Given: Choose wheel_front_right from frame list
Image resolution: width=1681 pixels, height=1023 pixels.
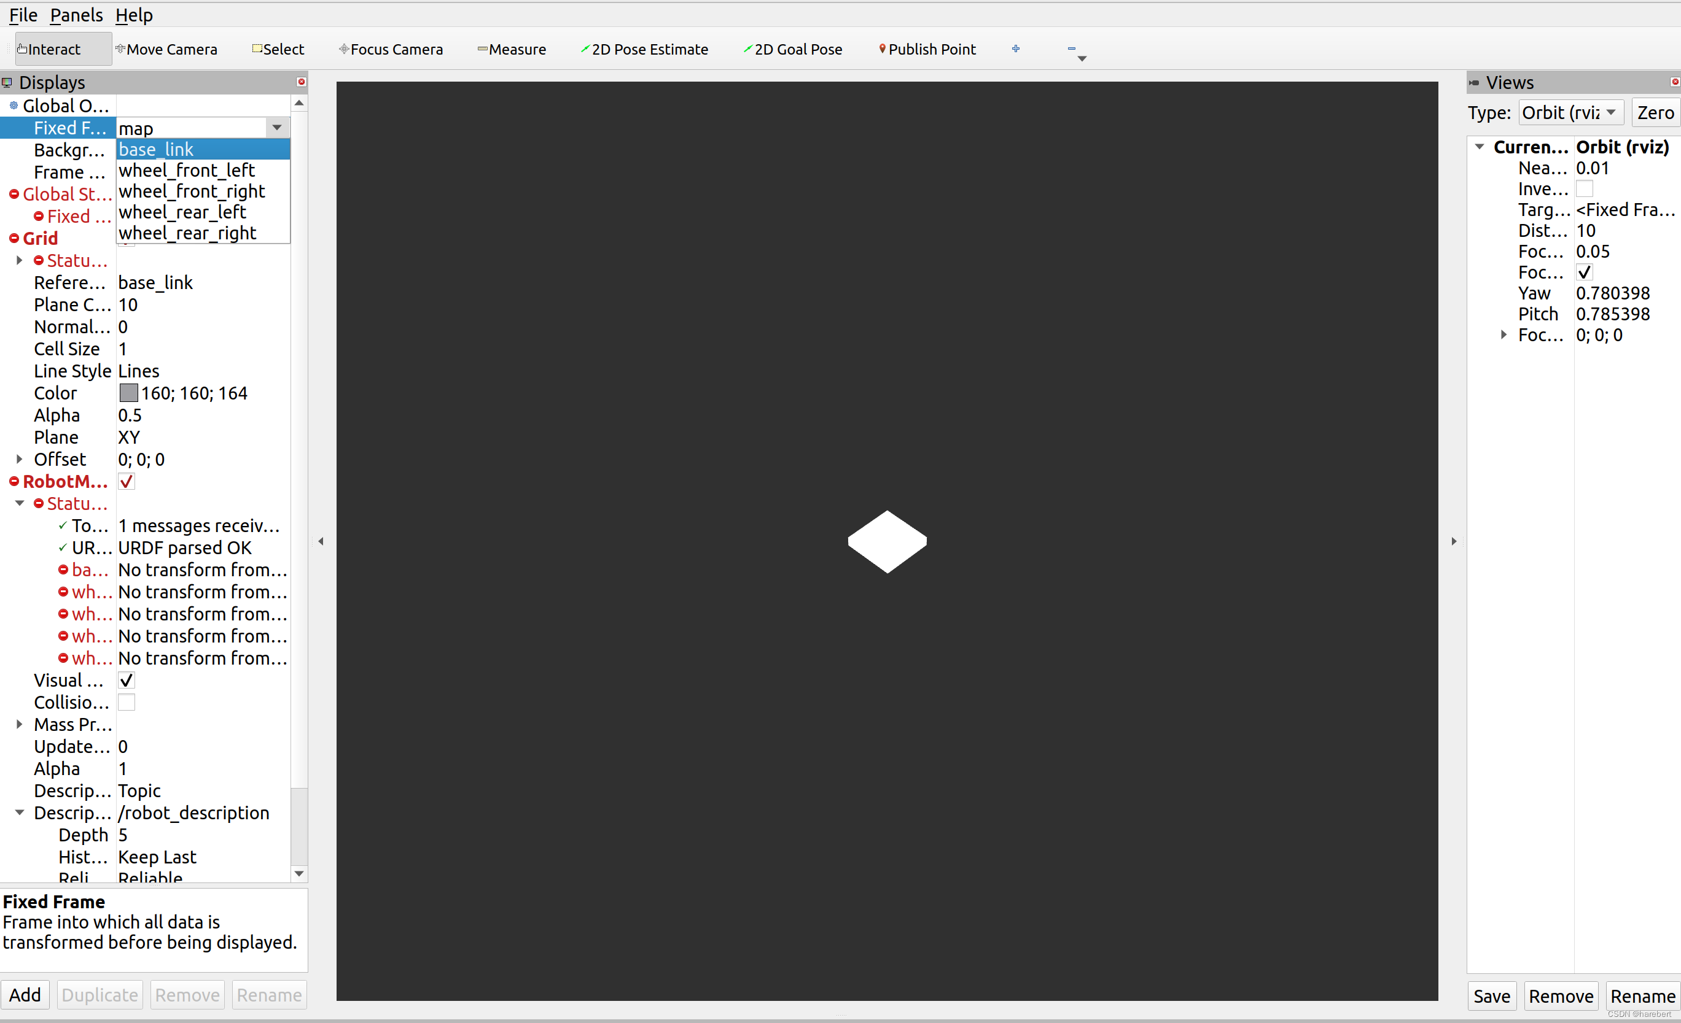Looking at the screenshot, I should (x=203, y=191).
